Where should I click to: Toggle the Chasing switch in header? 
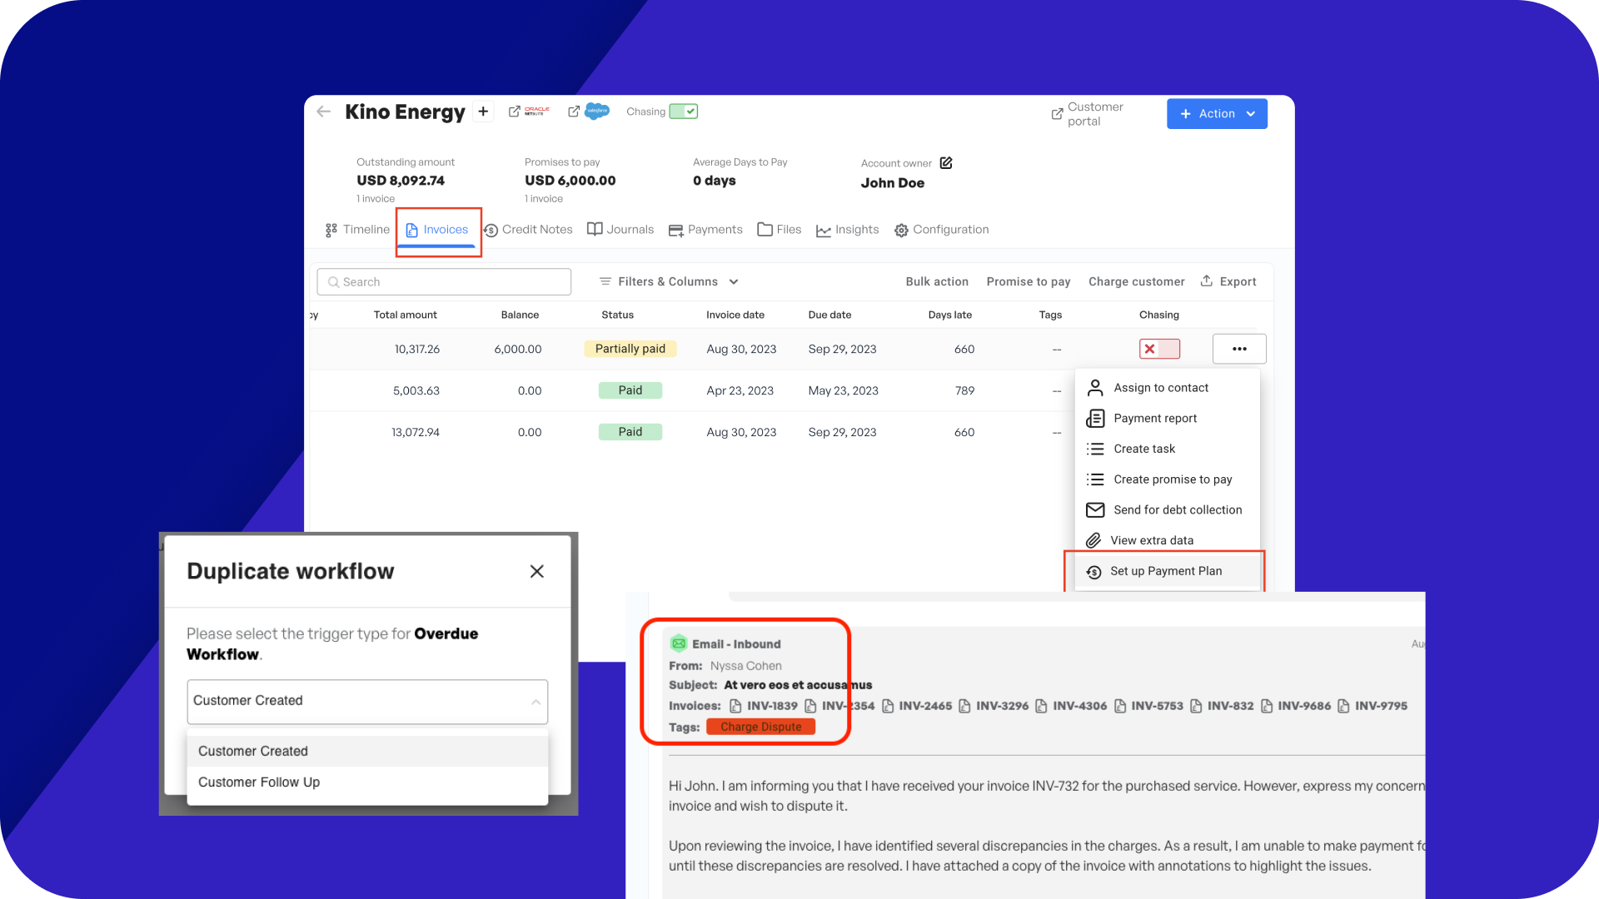683,112
